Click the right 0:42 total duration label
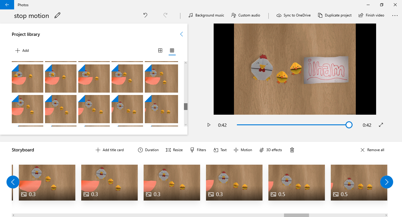This screenshot has height=217, width=402. coord(367,125)
